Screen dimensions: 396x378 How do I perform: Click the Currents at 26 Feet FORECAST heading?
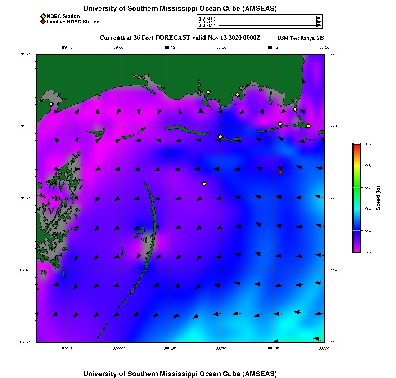(x=180, y=37)
